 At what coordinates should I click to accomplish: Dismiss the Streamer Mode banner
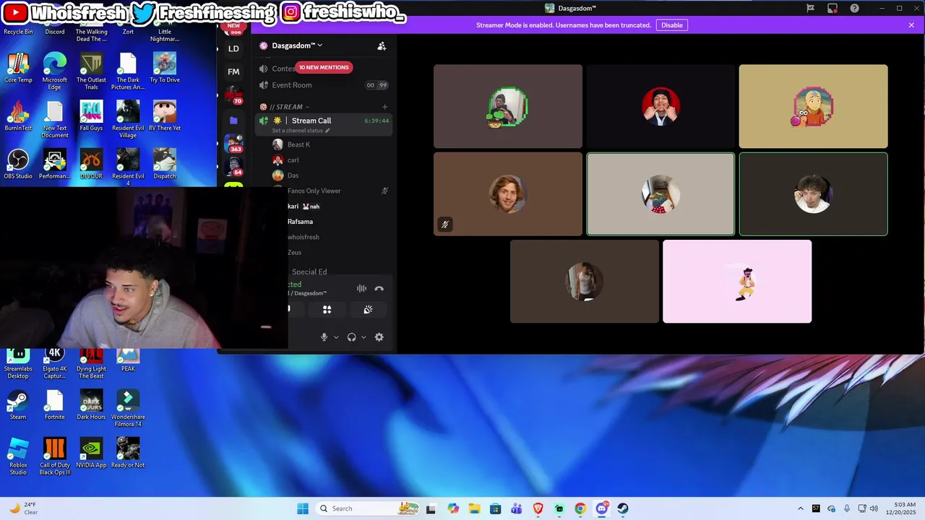[911, 25]
